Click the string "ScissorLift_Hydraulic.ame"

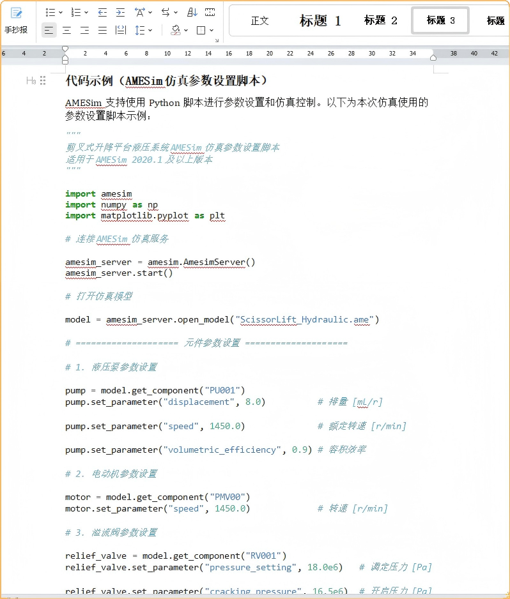[305, 320]
